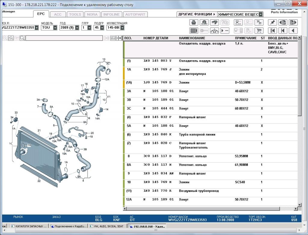
Task: Switch to the NORA tab
Action: (x=92, y=14)
